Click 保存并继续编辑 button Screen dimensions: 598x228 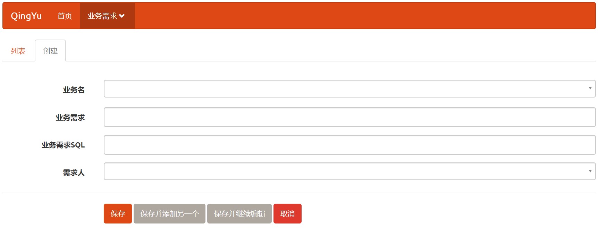coord(239,213)
